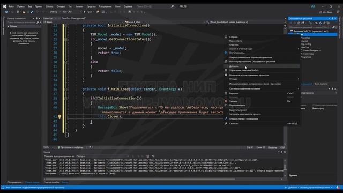Collapse the if block outline at line 38
This screenshot has height=193, width=343.
pyautogui.click(x=66, y=99)
